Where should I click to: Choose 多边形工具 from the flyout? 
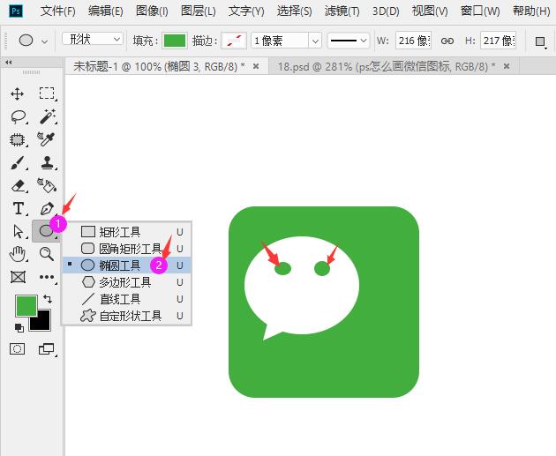click(x=126, y=282)
